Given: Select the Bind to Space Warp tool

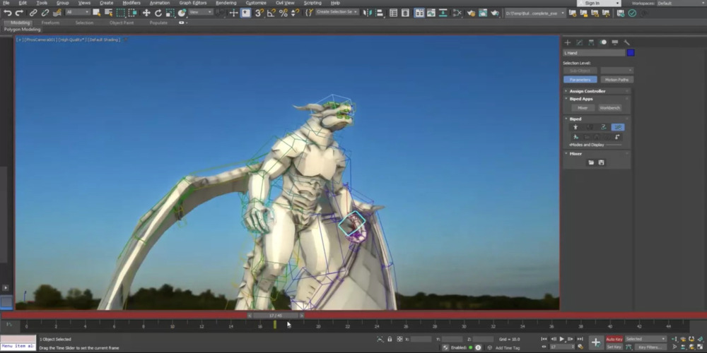Looking at the screenshot, I should tap(57, 13).
